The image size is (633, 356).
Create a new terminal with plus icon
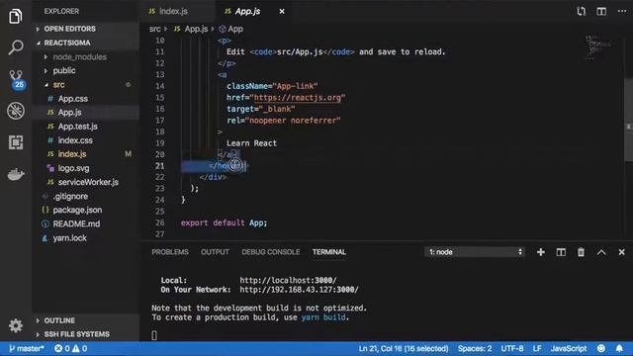[541, 252]
